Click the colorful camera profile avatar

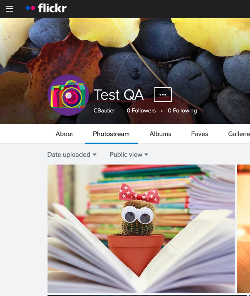point(68,95)
